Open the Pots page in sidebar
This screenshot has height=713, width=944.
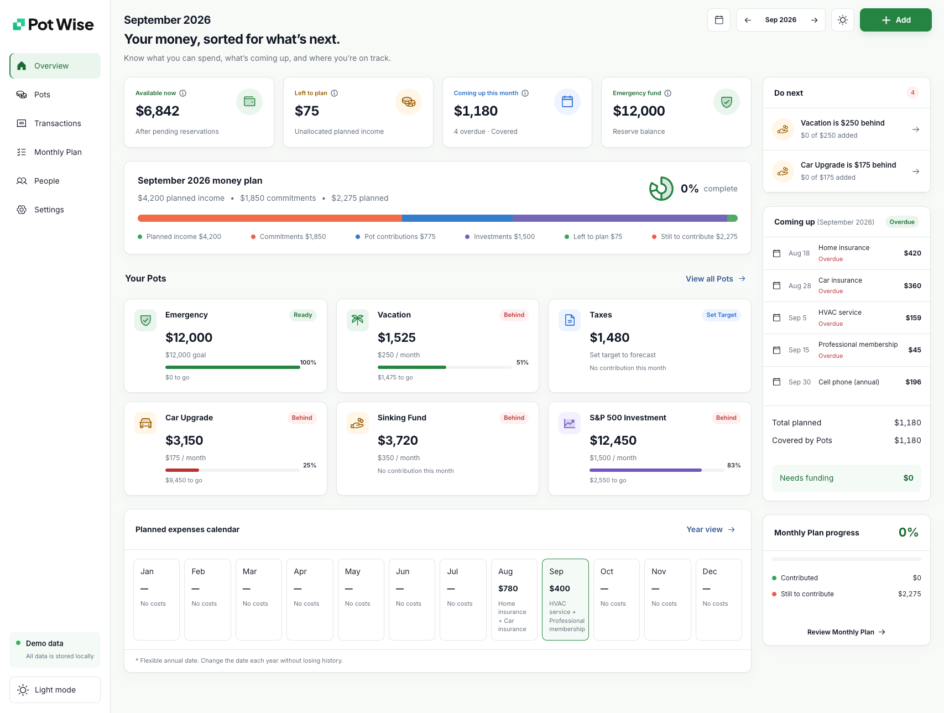click(x=55, y=95)
